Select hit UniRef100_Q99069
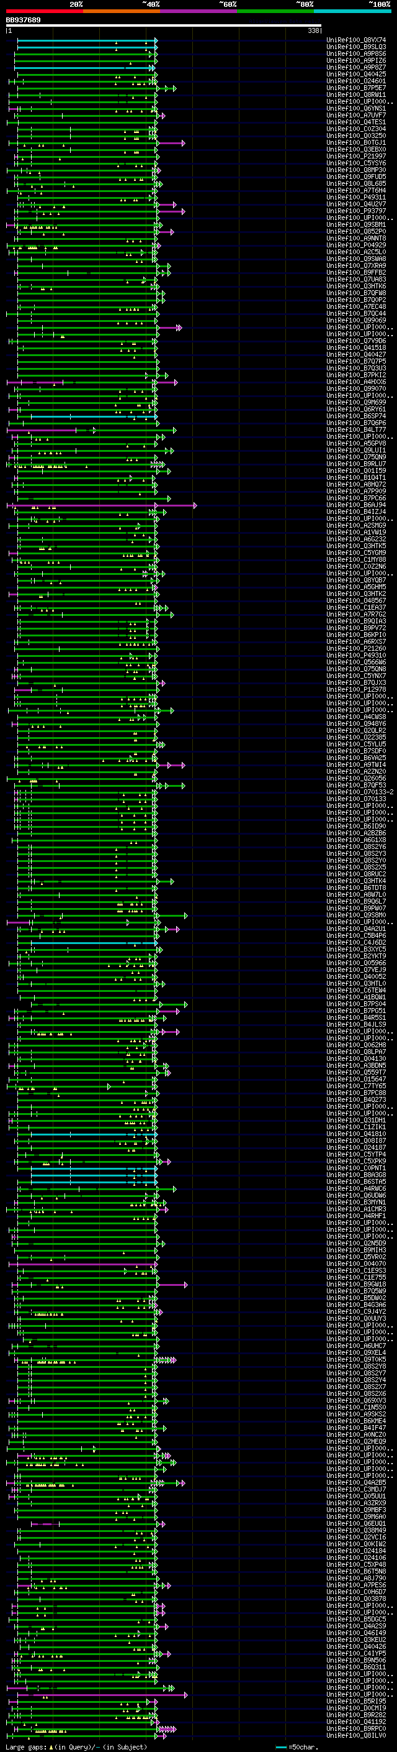The height and width of the screenshot is (1752, 397). point(356,320)
